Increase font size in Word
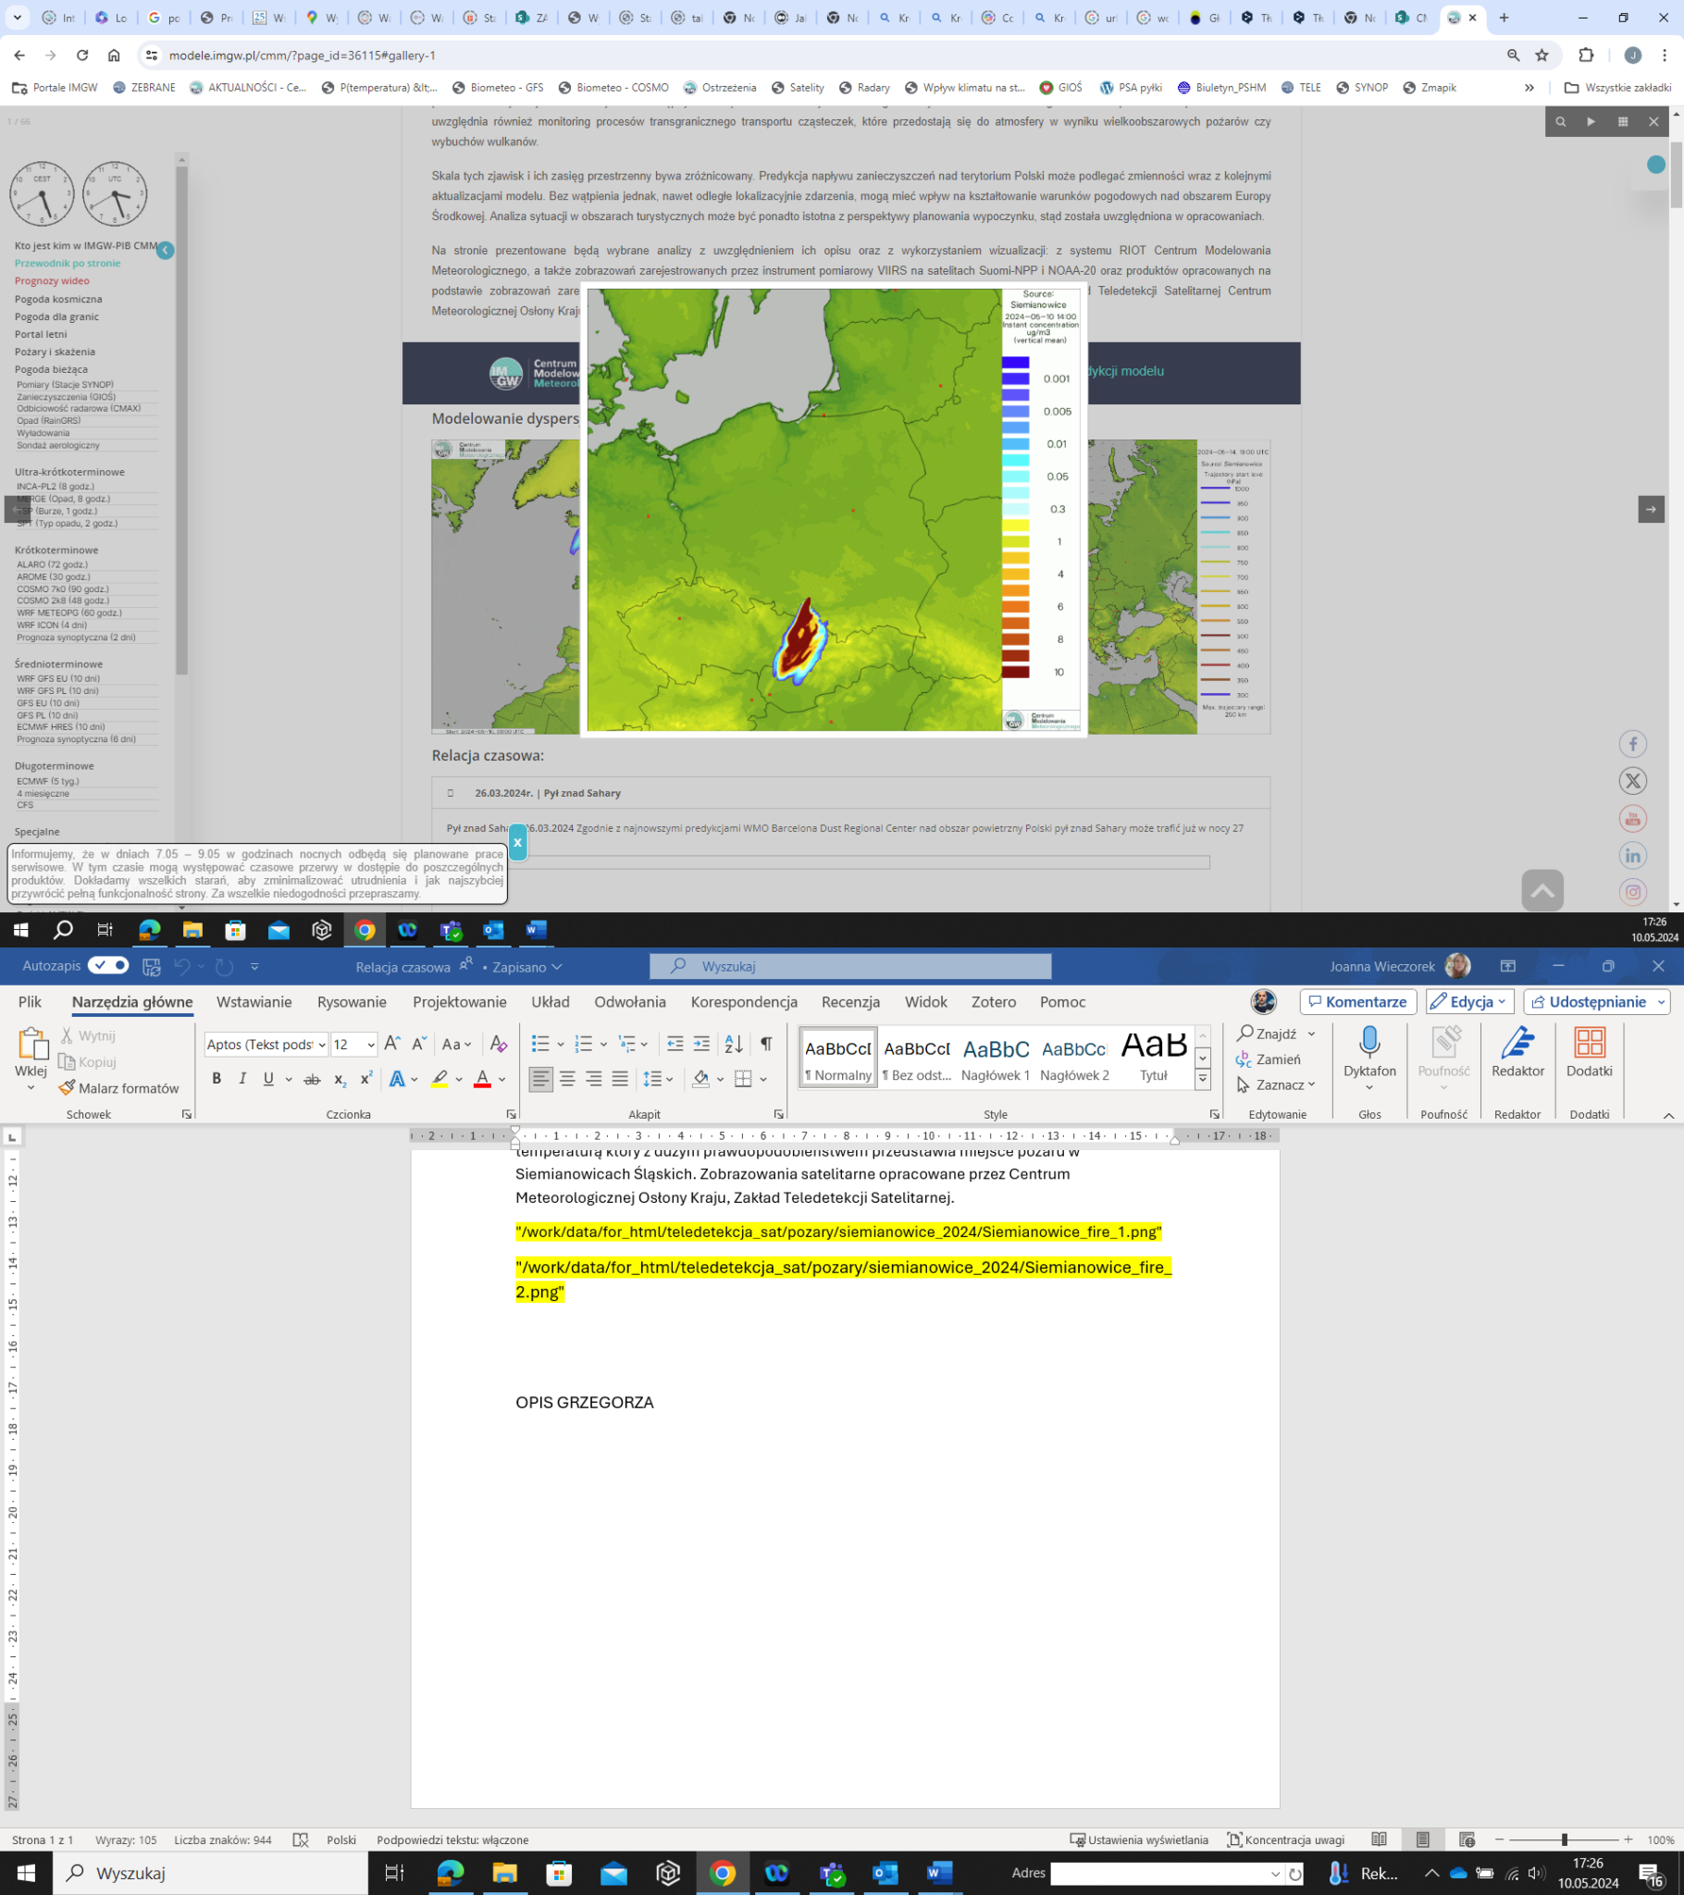Image resolution: width=1684 pixels, height=1895 pixels. click(x=392, y=1044)
